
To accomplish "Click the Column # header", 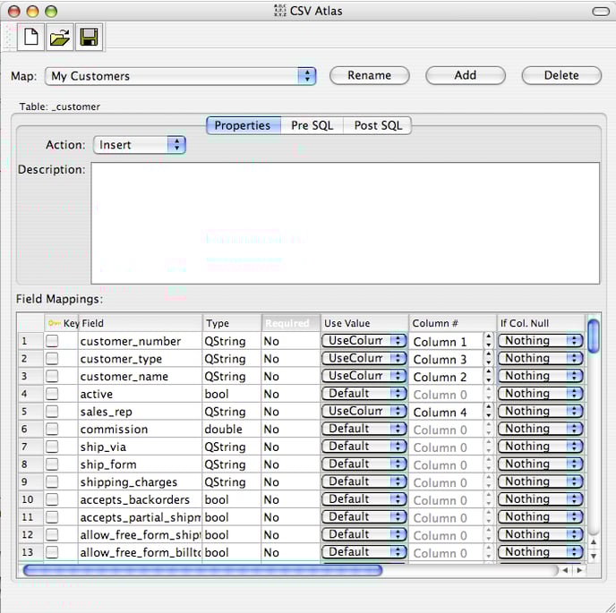I will click(452, 323).
